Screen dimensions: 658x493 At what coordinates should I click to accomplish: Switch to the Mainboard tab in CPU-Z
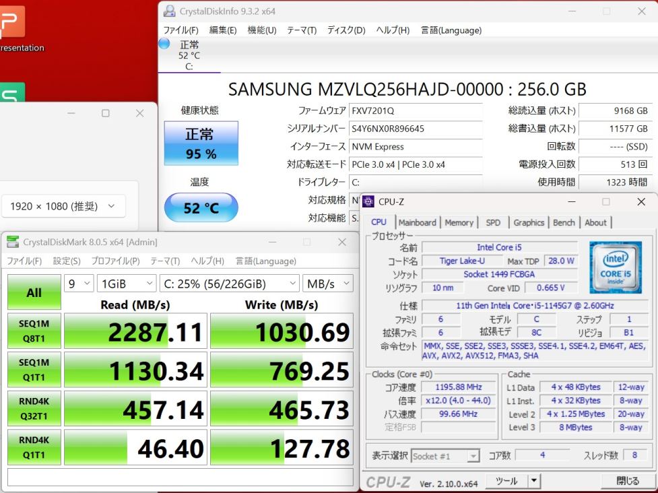pos(417,222)
